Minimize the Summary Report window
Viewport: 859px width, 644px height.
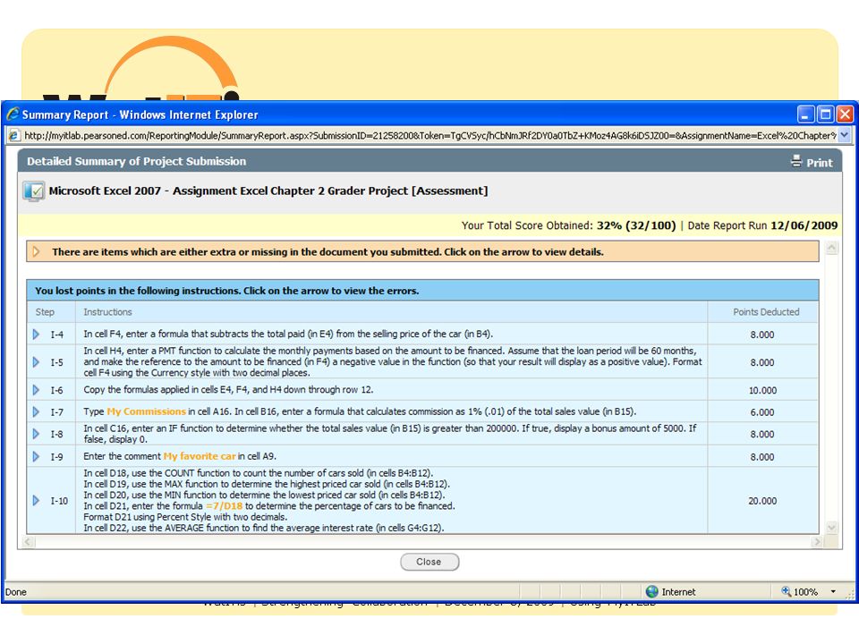click(x=805, y=114)
